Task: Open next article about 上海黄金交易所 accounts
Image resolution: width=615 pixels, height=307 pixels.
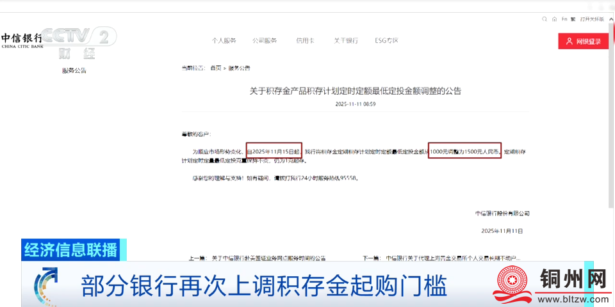Action: pos(453,258)
